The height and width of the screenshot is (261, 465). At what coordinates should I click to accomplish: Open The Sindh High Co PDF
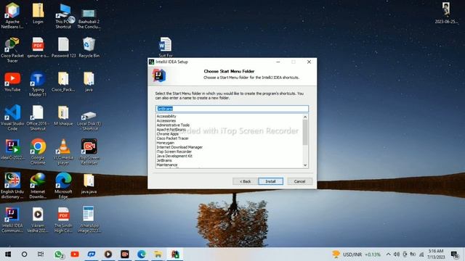point(63,220)
